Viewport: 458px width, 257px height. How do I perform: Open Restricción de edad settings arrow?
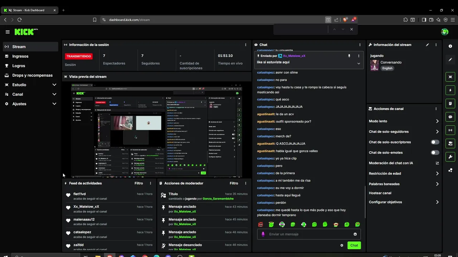437,173
